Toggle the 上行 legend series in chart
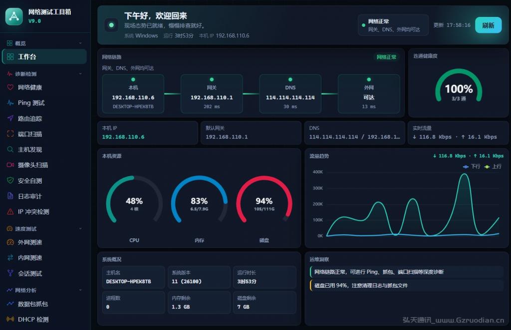 click(x=493, y=166)
